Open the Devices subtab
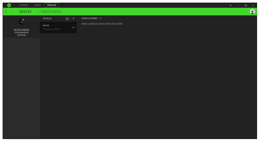 25,12
